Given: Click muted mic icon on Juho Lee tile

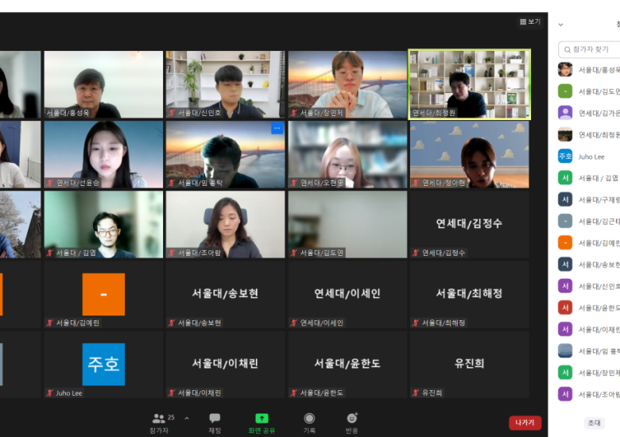Looking at the screenshot, I should point(50,393).
